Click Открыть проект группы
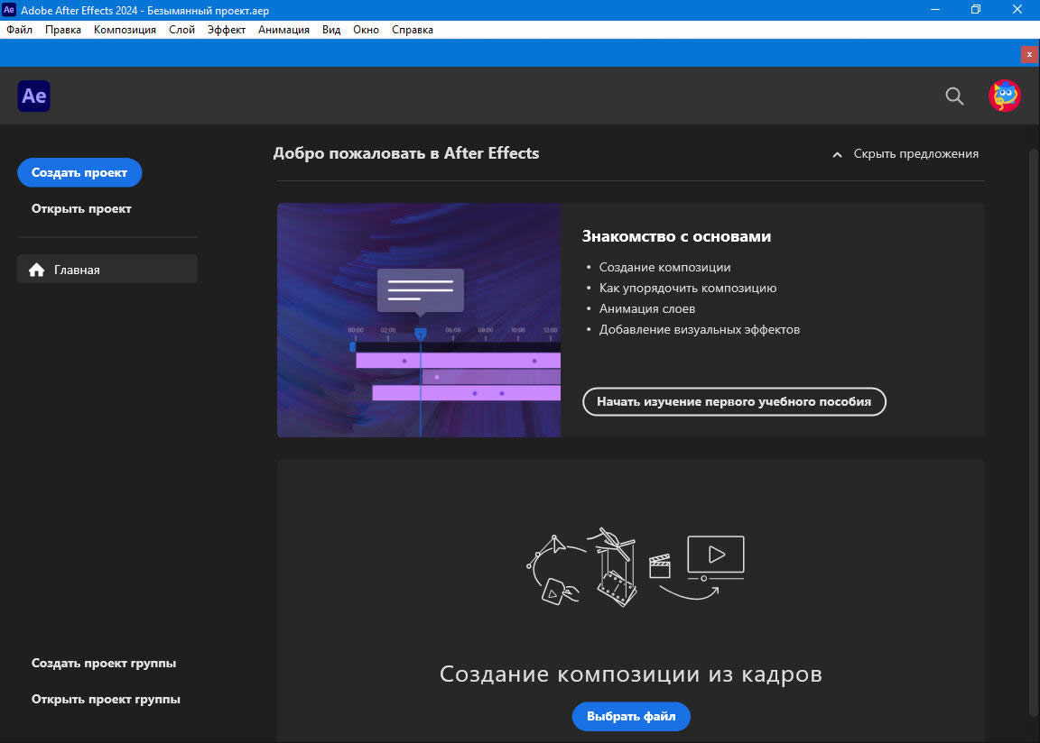Screen dimensions: 1040x743 pos(106,700)
